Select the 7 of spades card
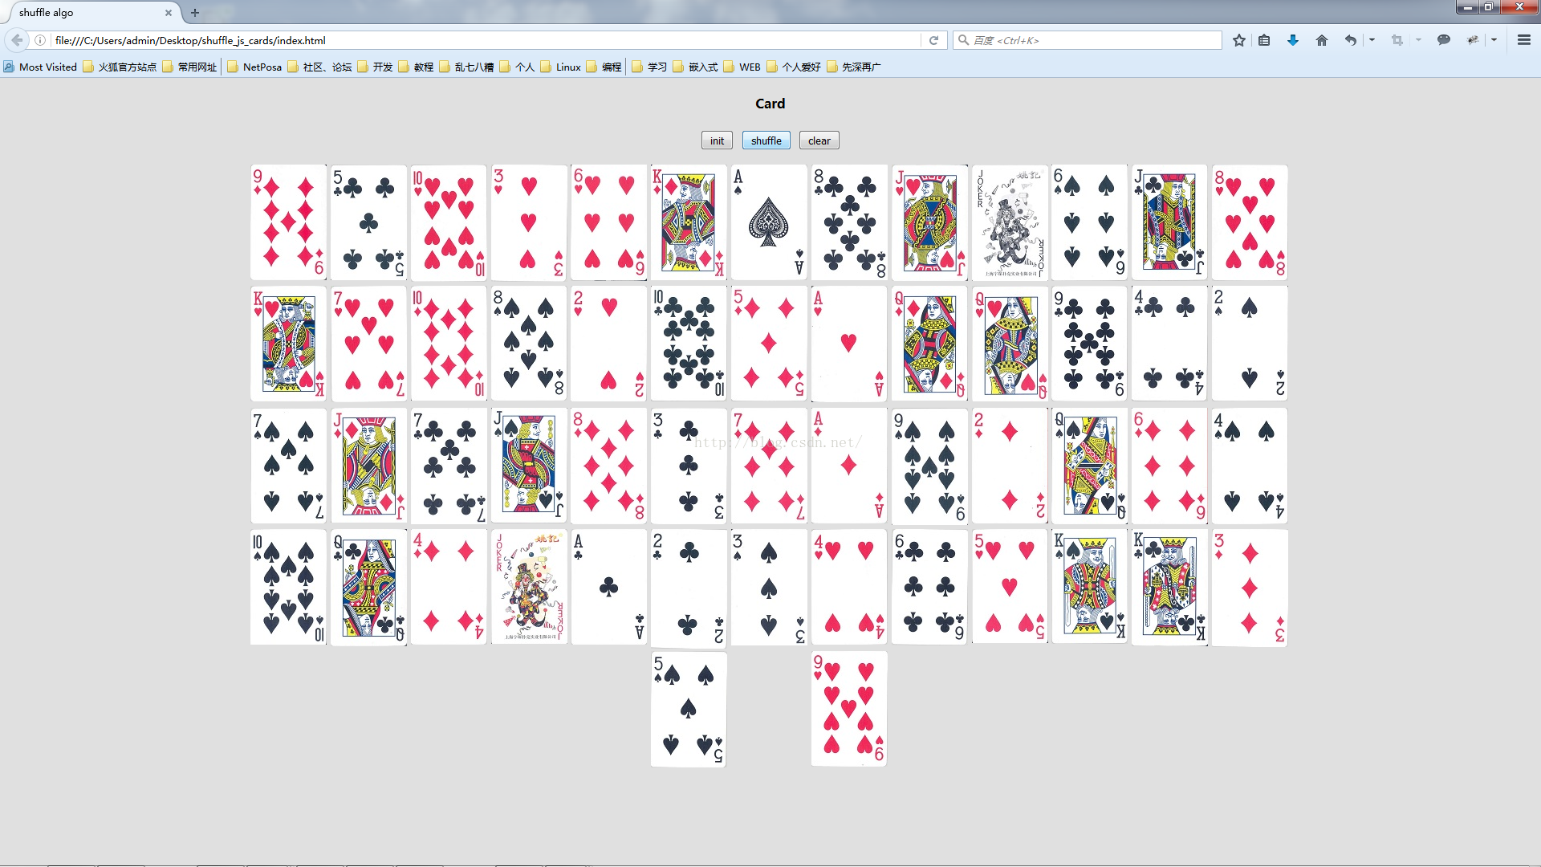This screenshot has width=1541, height=867. [288, 466]
